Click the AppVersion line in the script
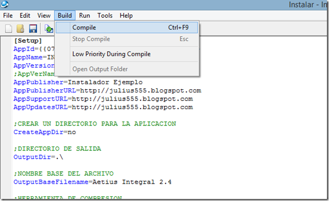The image size is (329, 201). click(x=34, y=66)
